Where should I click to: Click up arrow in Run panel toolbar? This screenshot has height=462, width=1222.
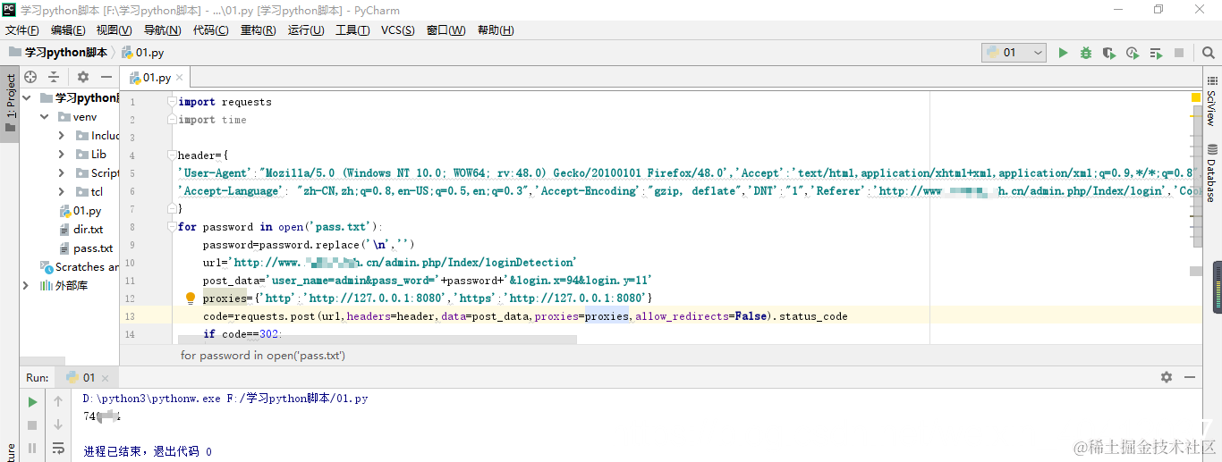(x=58, y=402)
